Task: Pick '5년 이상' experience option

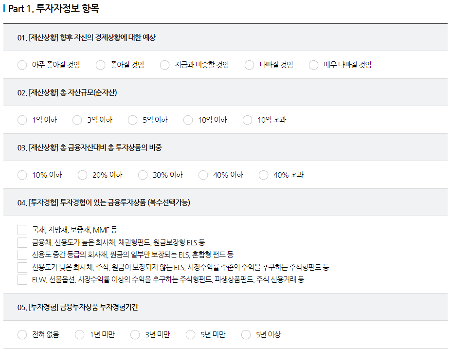Action: [246, 335]
